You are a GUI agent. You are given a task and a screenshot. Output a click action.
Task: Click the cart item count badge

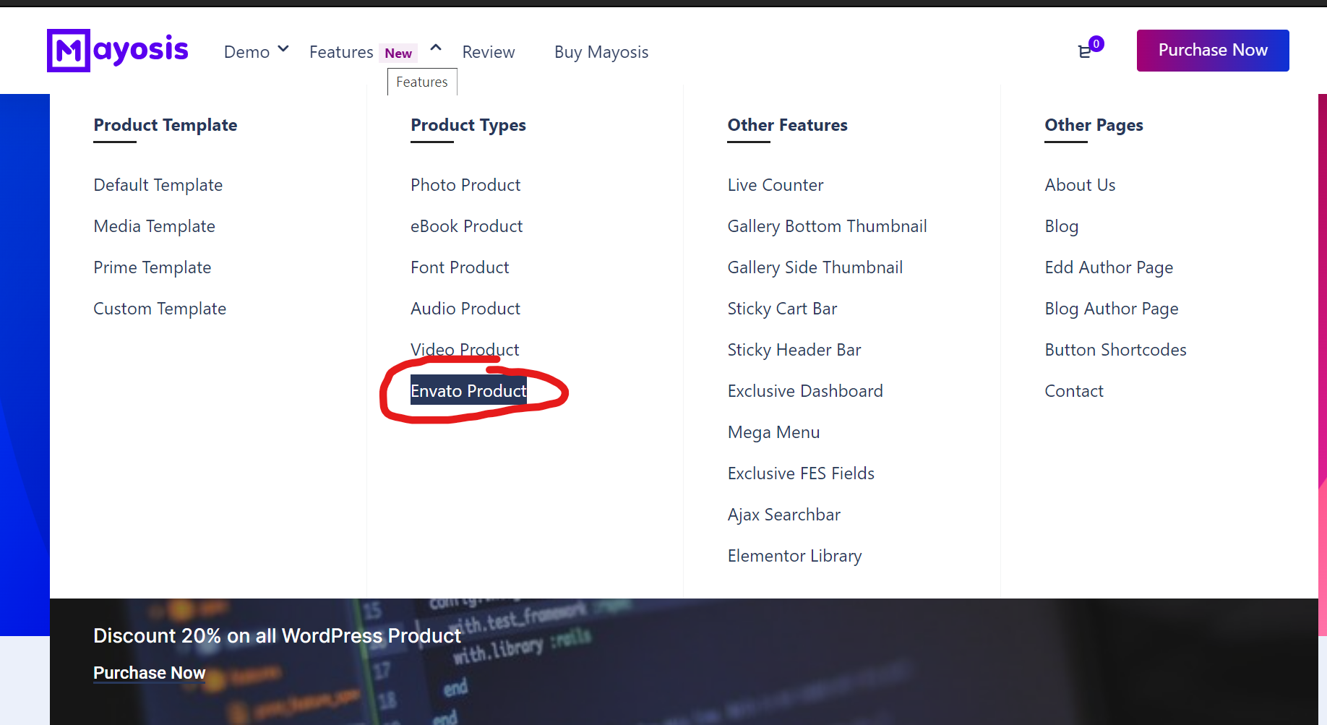(x=1096, y=44)
